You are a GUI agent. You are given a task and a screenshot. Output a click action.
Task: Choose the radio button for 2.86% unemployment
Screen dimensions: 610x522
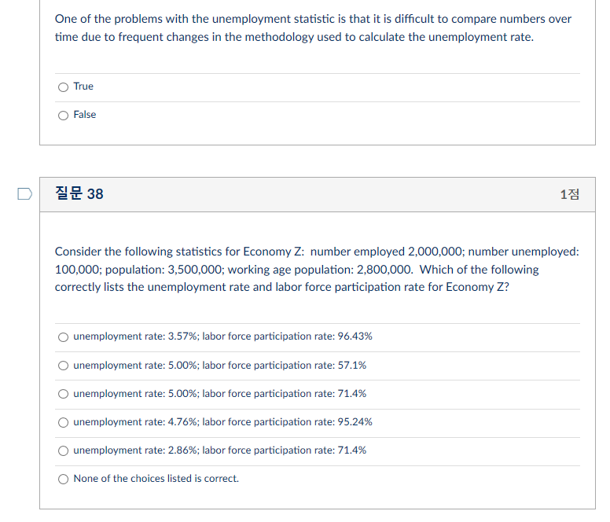point(63,450)
